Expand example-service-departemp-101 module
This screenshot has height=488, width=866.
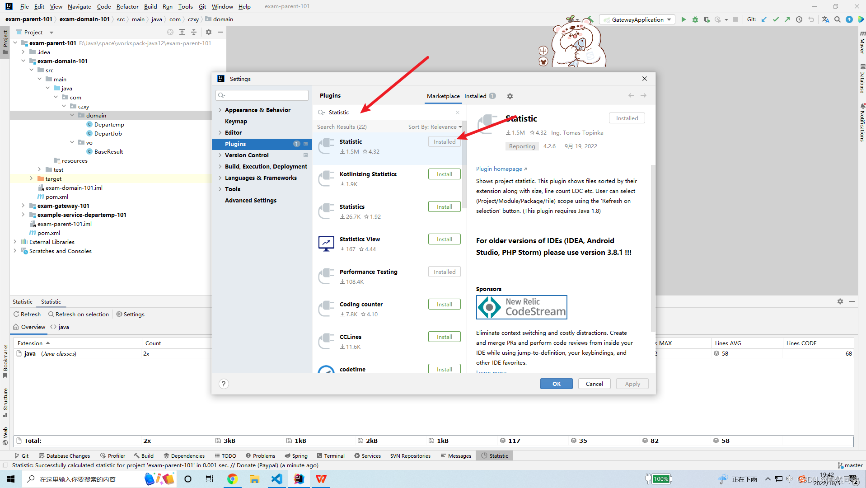(23, 215)
